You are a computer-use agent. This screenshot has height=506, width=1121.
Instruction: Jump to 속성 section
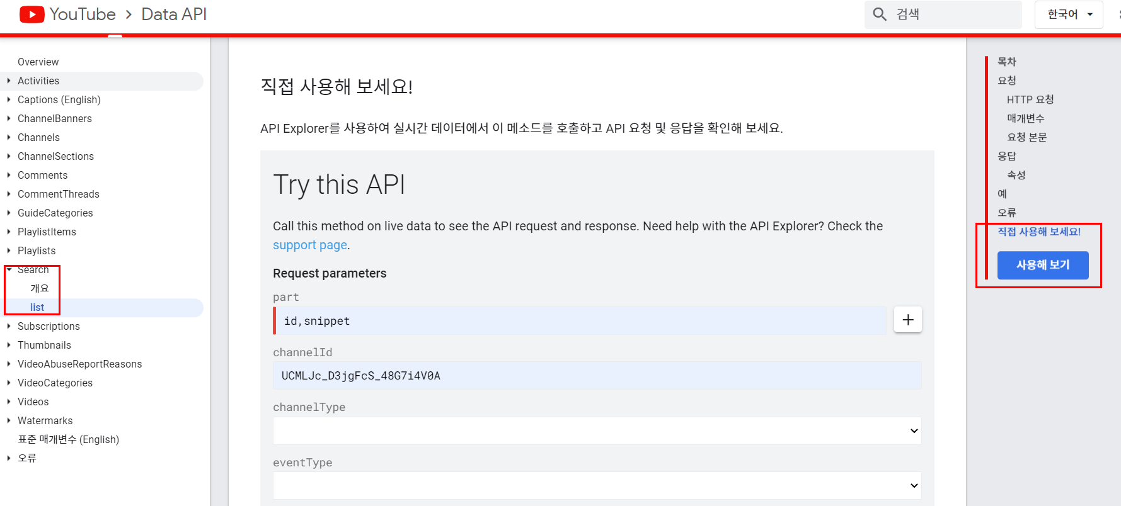point(1016,175)
